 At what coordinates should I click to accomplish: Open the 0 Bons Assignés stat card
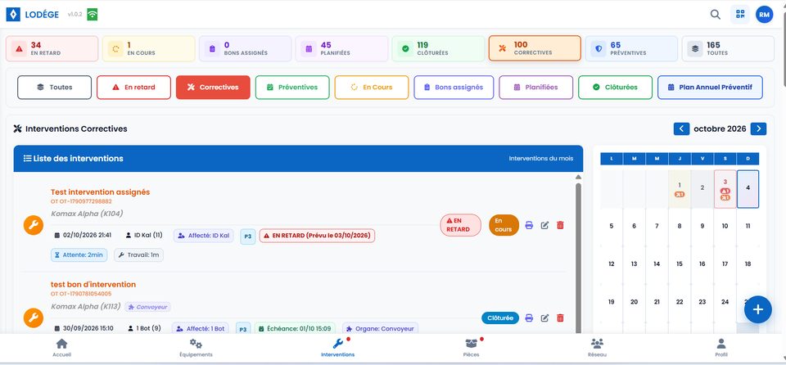pyautogui.click(x=245, y=48)
